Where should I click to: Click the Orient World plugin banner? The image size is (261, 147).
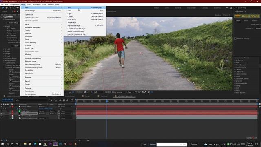(247, 16)
